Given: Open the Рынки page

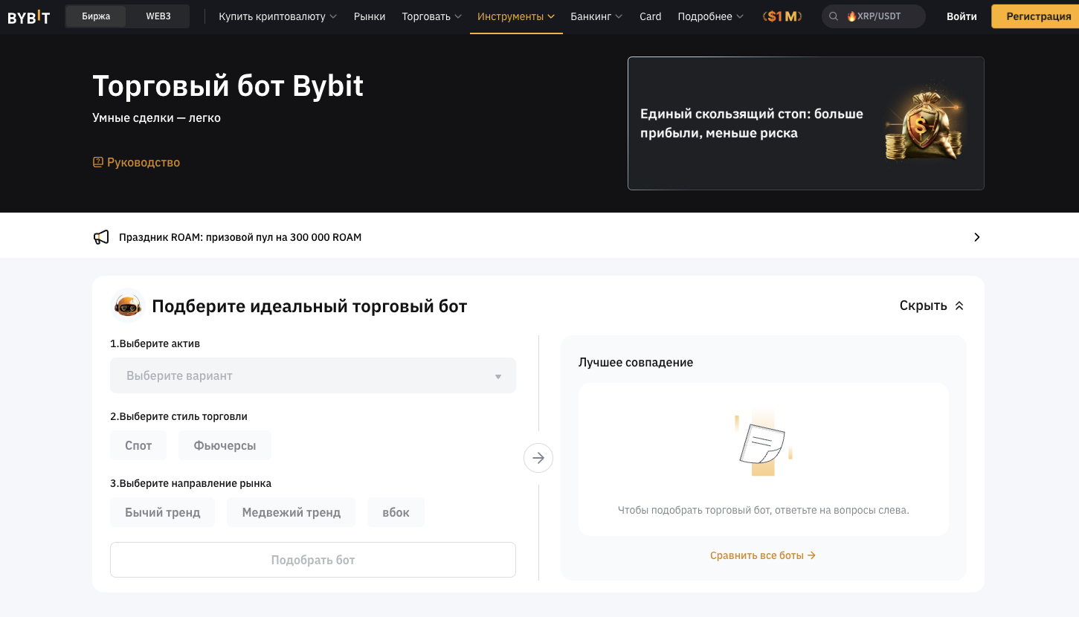Looking at the screenshot, I should (x=370, y=16).
